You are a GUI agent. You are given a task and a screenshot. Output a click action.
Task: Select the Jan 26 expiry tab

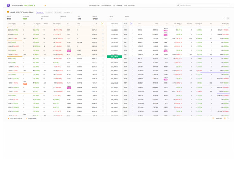(x=58, y=12)
